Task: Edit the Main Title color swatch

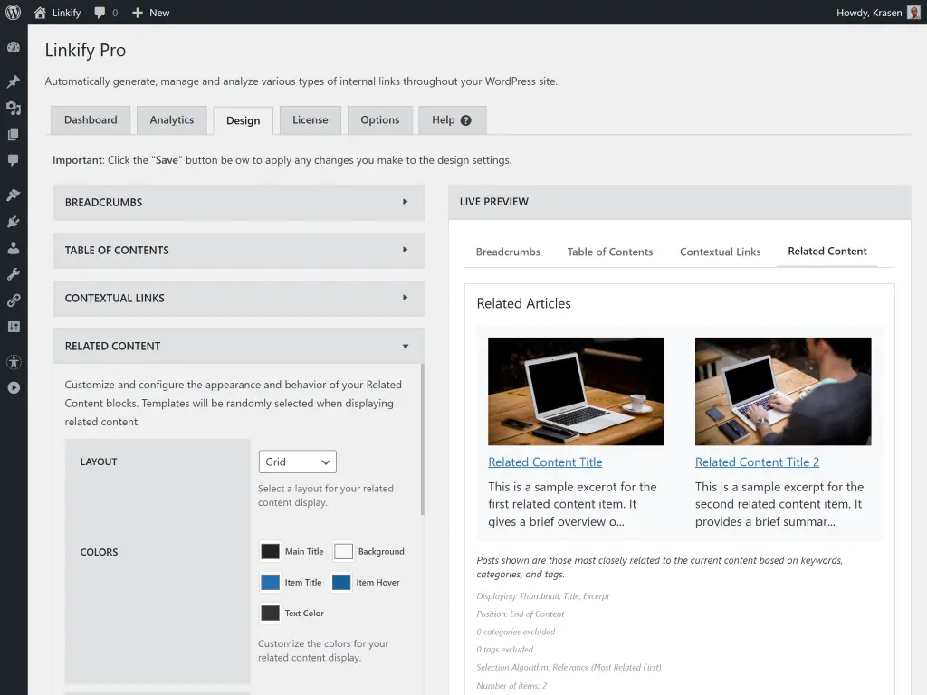Action: pyautogui.click(x=269, y=551)
